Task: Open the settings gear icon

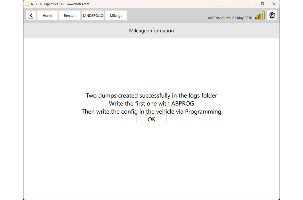Action: pos(272,15)
